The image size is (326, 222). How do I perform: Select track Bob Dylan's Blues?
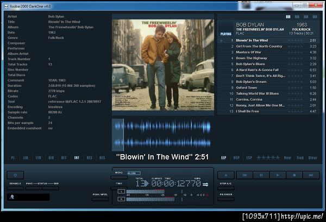point(268,64)
